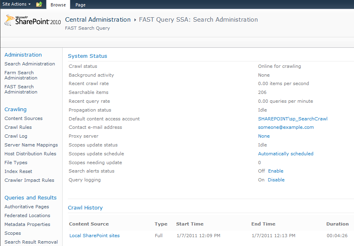Open Central Administration breadcrumb link

[x=98, y=20]
